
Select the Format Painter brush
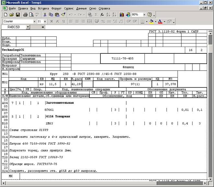tap(63, 15)
